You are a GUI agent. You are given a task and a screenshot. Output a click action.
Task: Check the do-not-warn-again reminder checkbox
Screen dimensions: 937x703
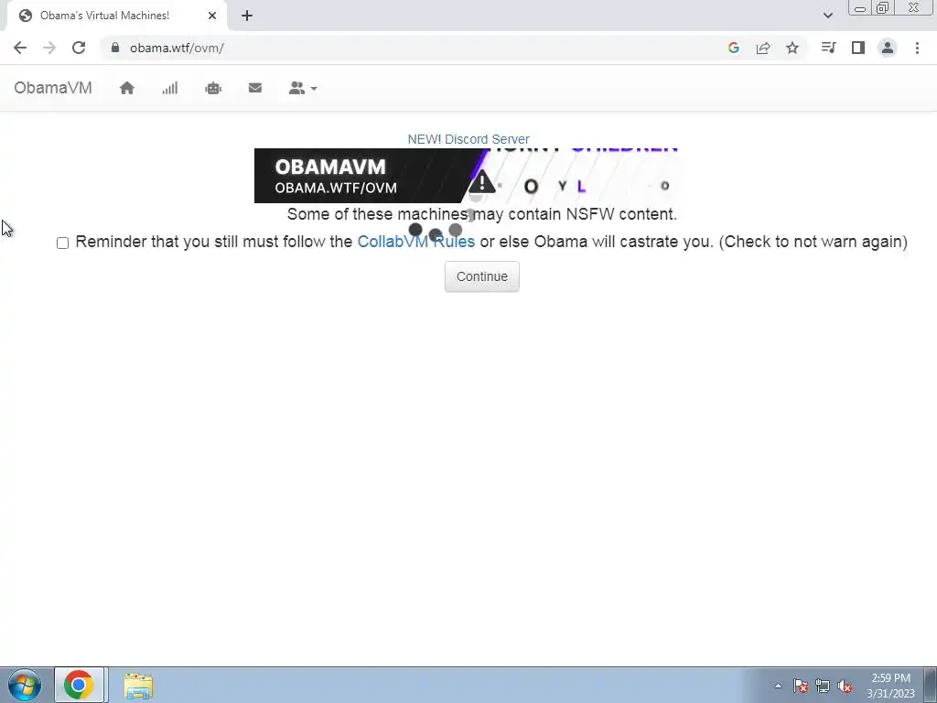click(x=63, y=243)
